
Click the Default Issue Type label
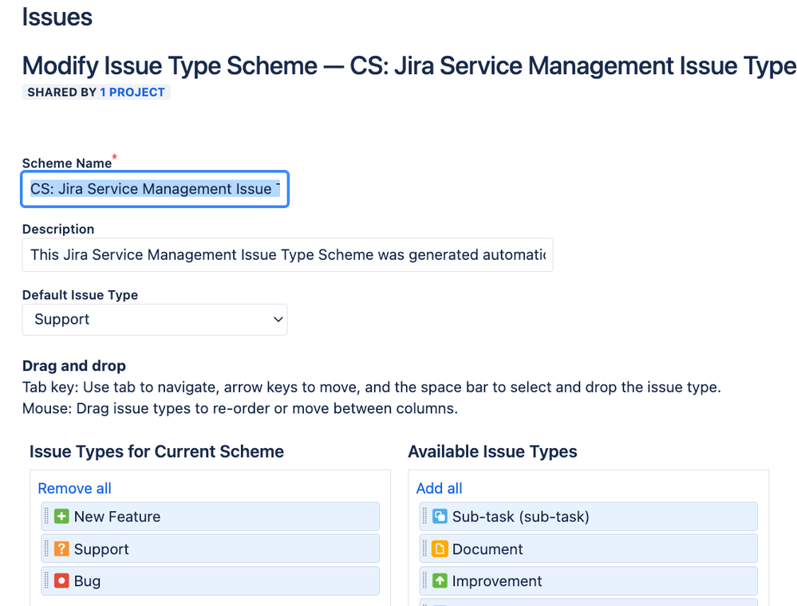coord(80,295)
